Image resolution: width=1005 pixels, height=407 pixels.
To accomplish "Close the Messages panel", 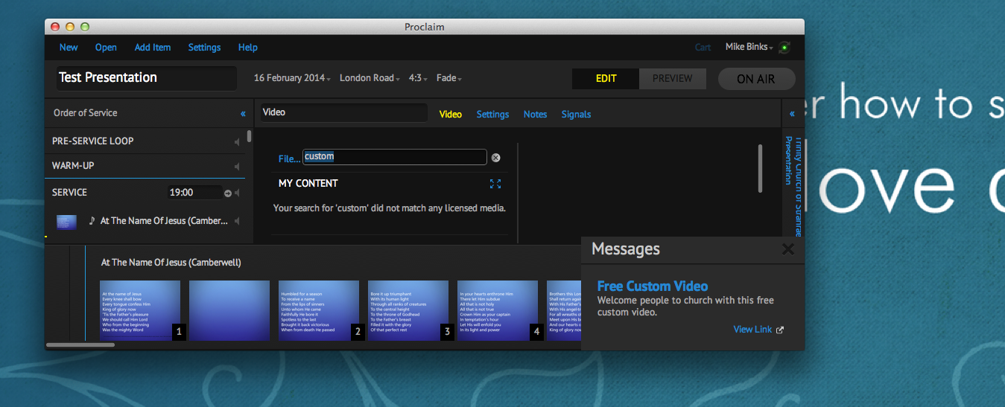I will click(787, 249).
